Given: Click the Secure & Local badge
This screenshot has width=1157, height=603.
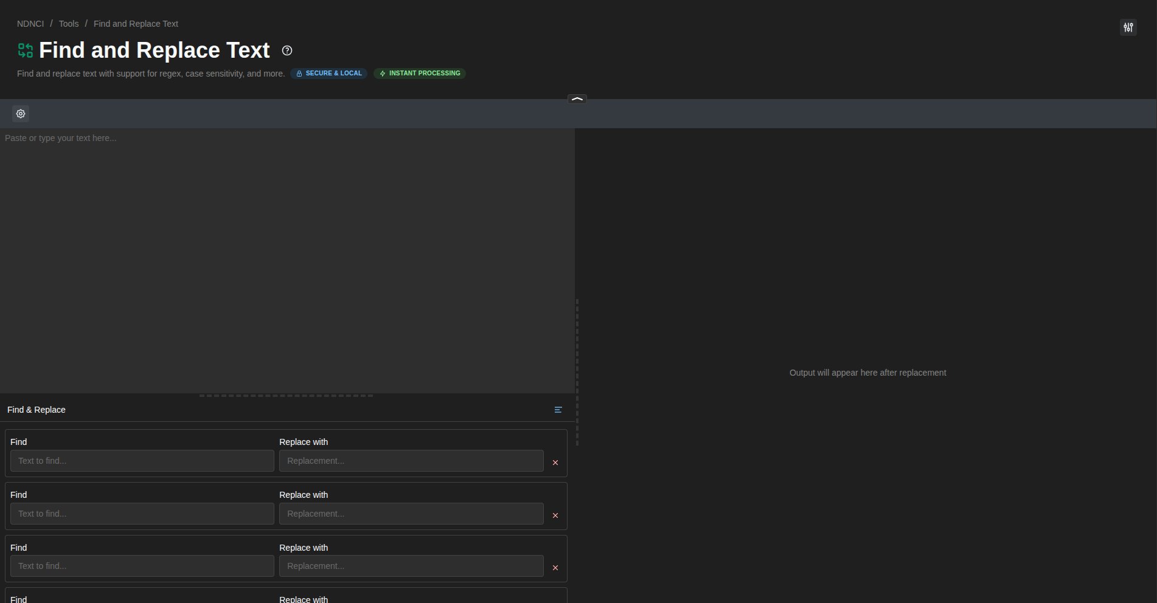Looking at the screenshot, I should click(328, 74).
